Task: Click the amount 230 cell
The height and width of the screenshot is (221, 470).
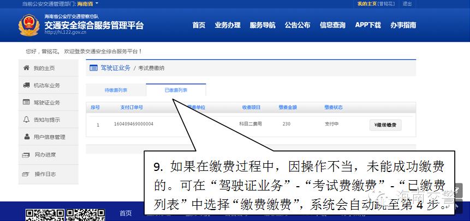Action: tap(286, 124)
